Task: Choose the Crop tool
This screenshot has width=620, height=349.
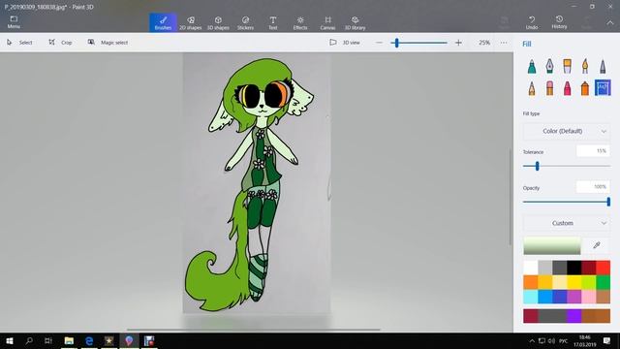Action: tap(60, 43)
